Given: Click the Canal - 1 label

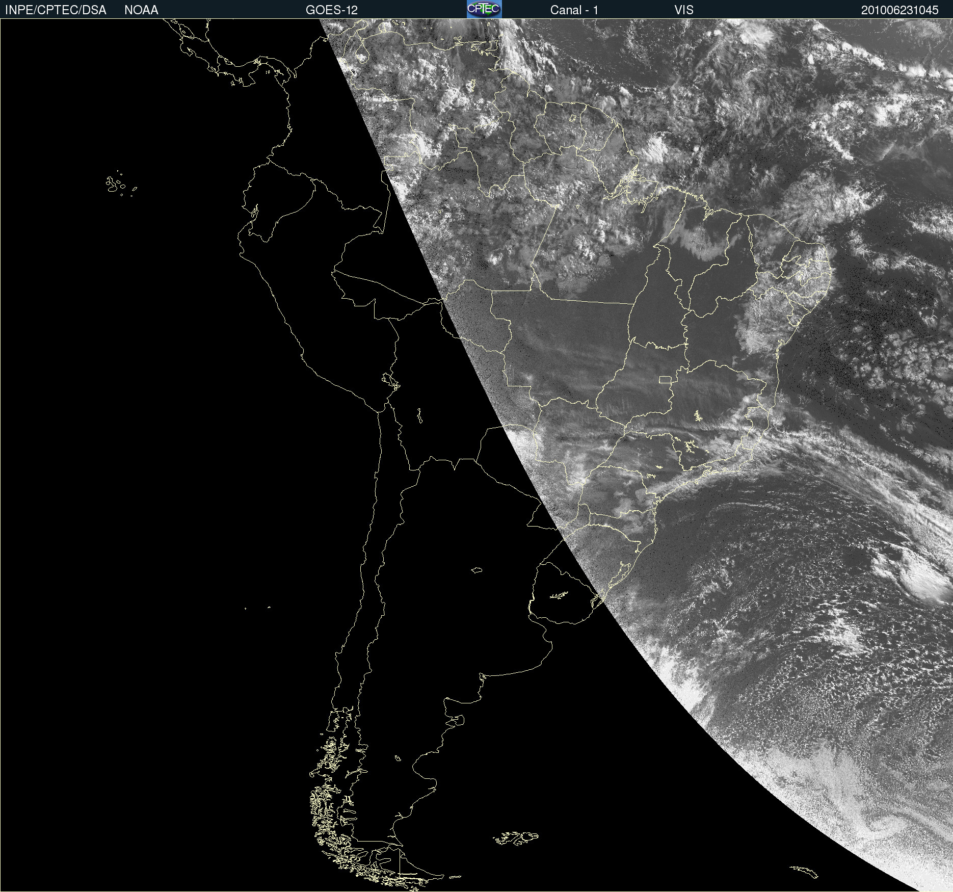Looking at the screenshot, I should (574, 10).
